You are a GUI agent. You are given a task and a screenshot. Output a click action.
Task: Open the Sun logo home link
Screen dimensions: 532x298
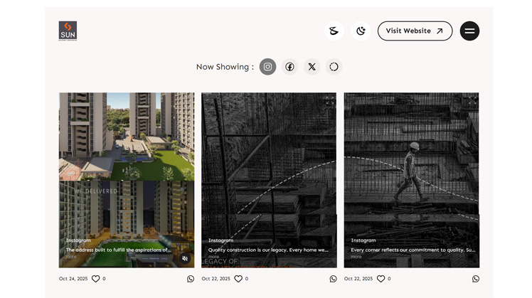68,31
